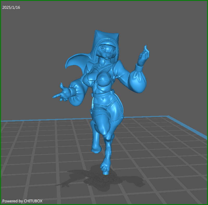Click the standing foot touching the plate

[106, 169]
